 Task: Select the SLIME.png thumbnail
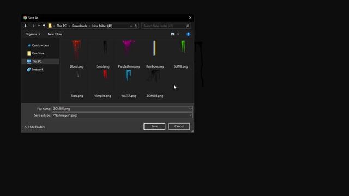(183, 47)
